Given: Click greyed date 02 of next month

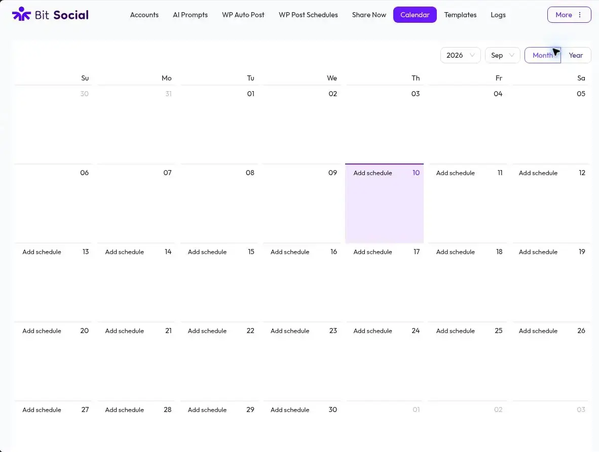Looking at the screenshot, I should coord(498,409).
